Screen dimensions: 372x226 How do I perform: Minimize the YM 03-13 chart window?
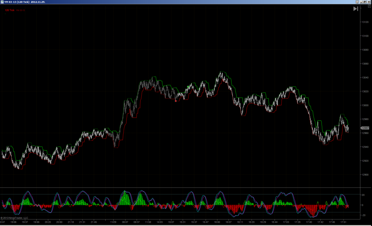(x=361, y=2)
